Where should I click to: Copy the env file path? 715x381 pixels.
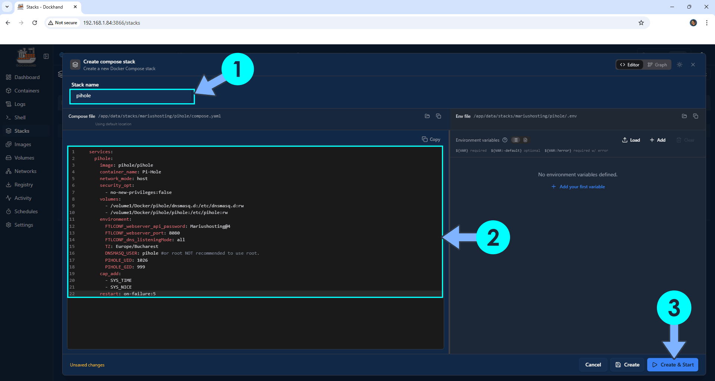(x=696, y=116)
